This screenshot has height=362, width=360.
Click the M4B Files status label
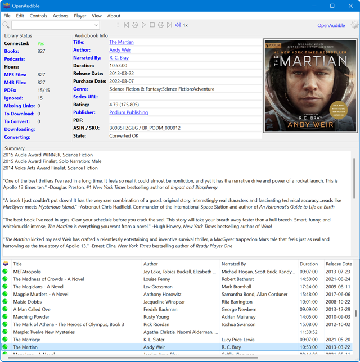pos(15,83)
